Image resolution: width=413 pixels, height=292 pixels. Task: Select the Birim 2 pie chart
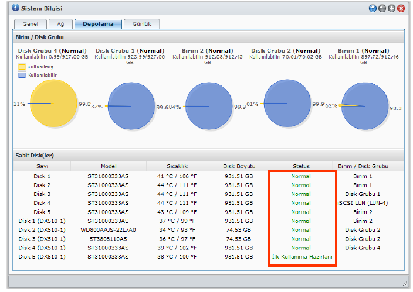(x=208, y=105)
